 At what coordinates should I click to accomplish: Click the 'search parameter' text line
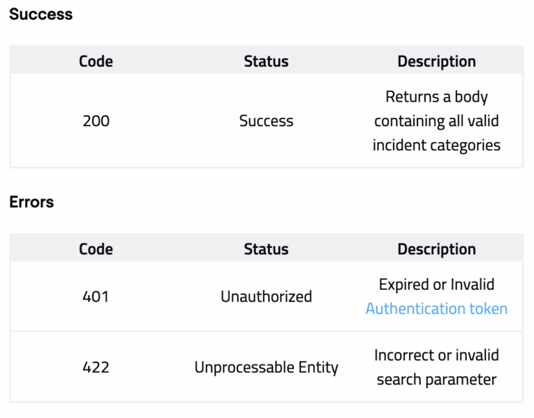[x=436, y=380]
